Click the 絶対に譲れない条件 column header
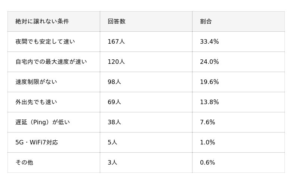The height and width of the screenshot is (184, 299). pyautogui.click(x=42, y=21)
